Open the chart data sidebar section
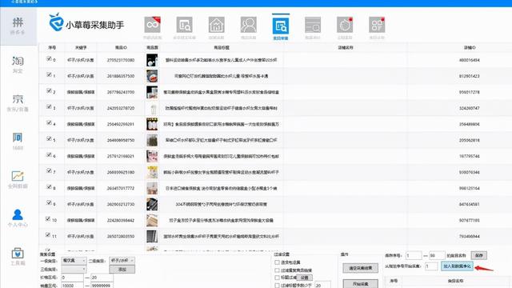Image resolution: width=512 pixels, height=288 pixels. point(18,179)
